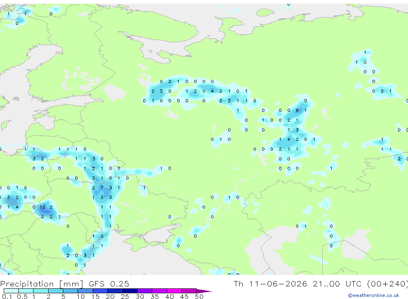This screenshot has height=299, width=408.
Task: Click the 10–15 mm legend color segment
Action: coord(85,291)
